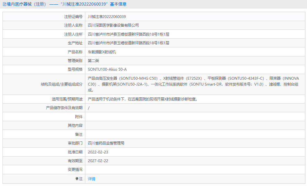Click the 批准日期 label
Image resolution: width=307 pixels, height=186 pixels.
75,152
